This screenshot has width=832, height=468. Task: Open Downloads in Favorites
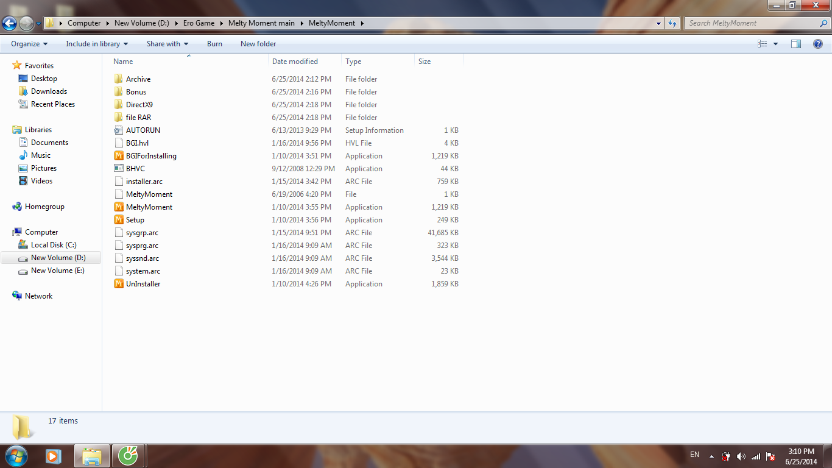(x=49, y=91)
